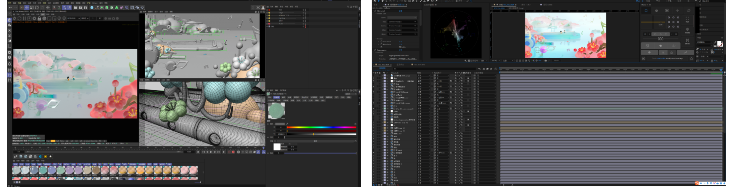Click the Motion 4 search magnifier icon
This screenshot has height=187, width=734.
[x=688, y=11]
